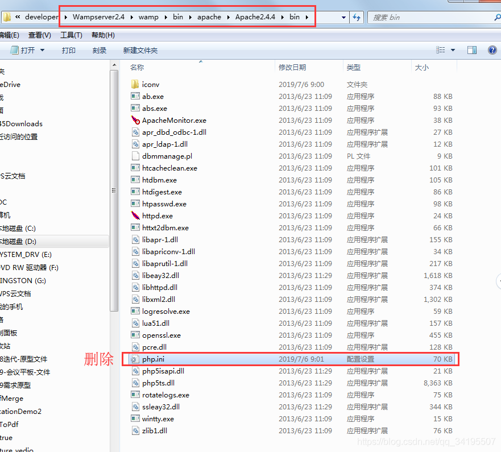
Task: Select the libapriconv-1.dll file name
Action: click(168, 252)
